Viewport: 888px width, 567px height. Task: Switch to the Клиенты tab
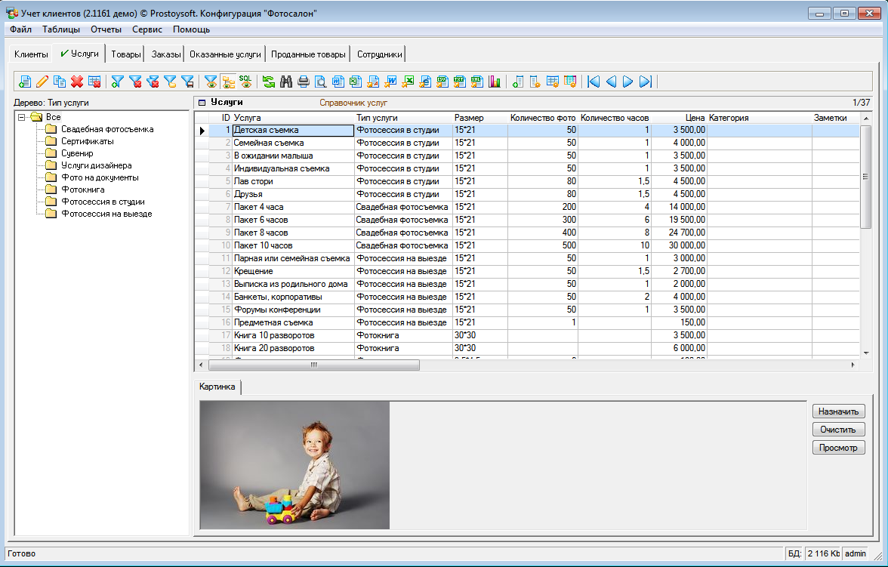[x=31, y=54]
